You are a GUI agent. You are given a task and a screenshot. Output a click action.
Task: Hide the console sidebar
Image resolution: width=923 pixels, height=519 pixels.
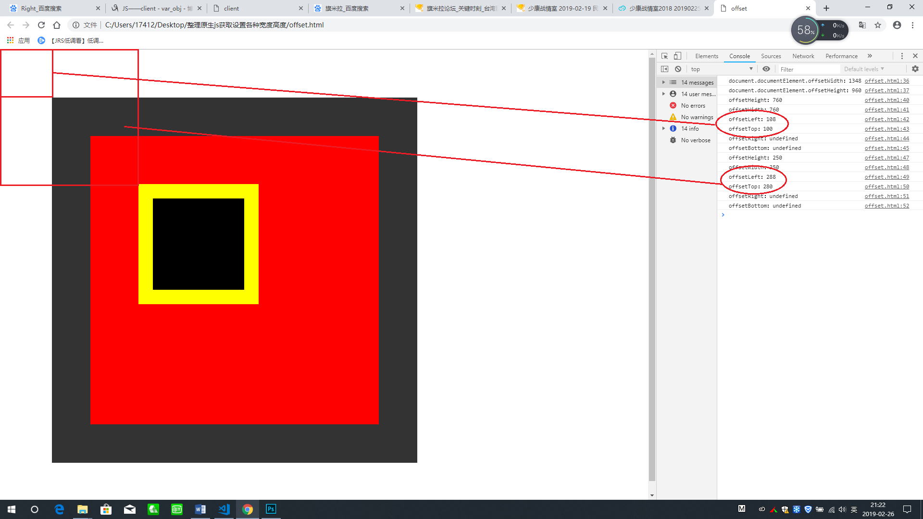tap(664, 69)
